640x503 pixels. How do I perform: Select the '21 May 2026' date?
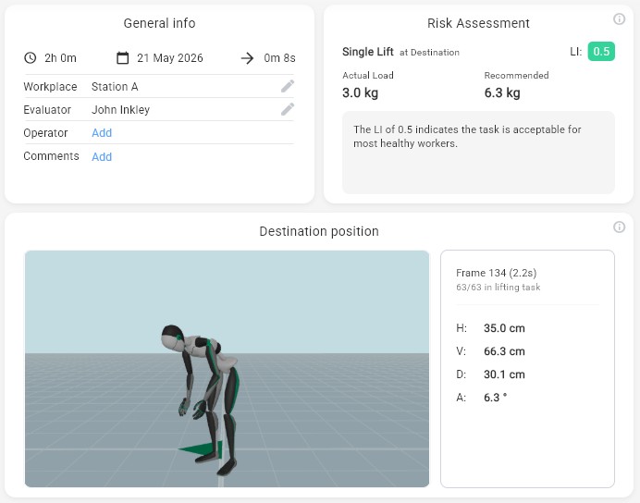170,58
